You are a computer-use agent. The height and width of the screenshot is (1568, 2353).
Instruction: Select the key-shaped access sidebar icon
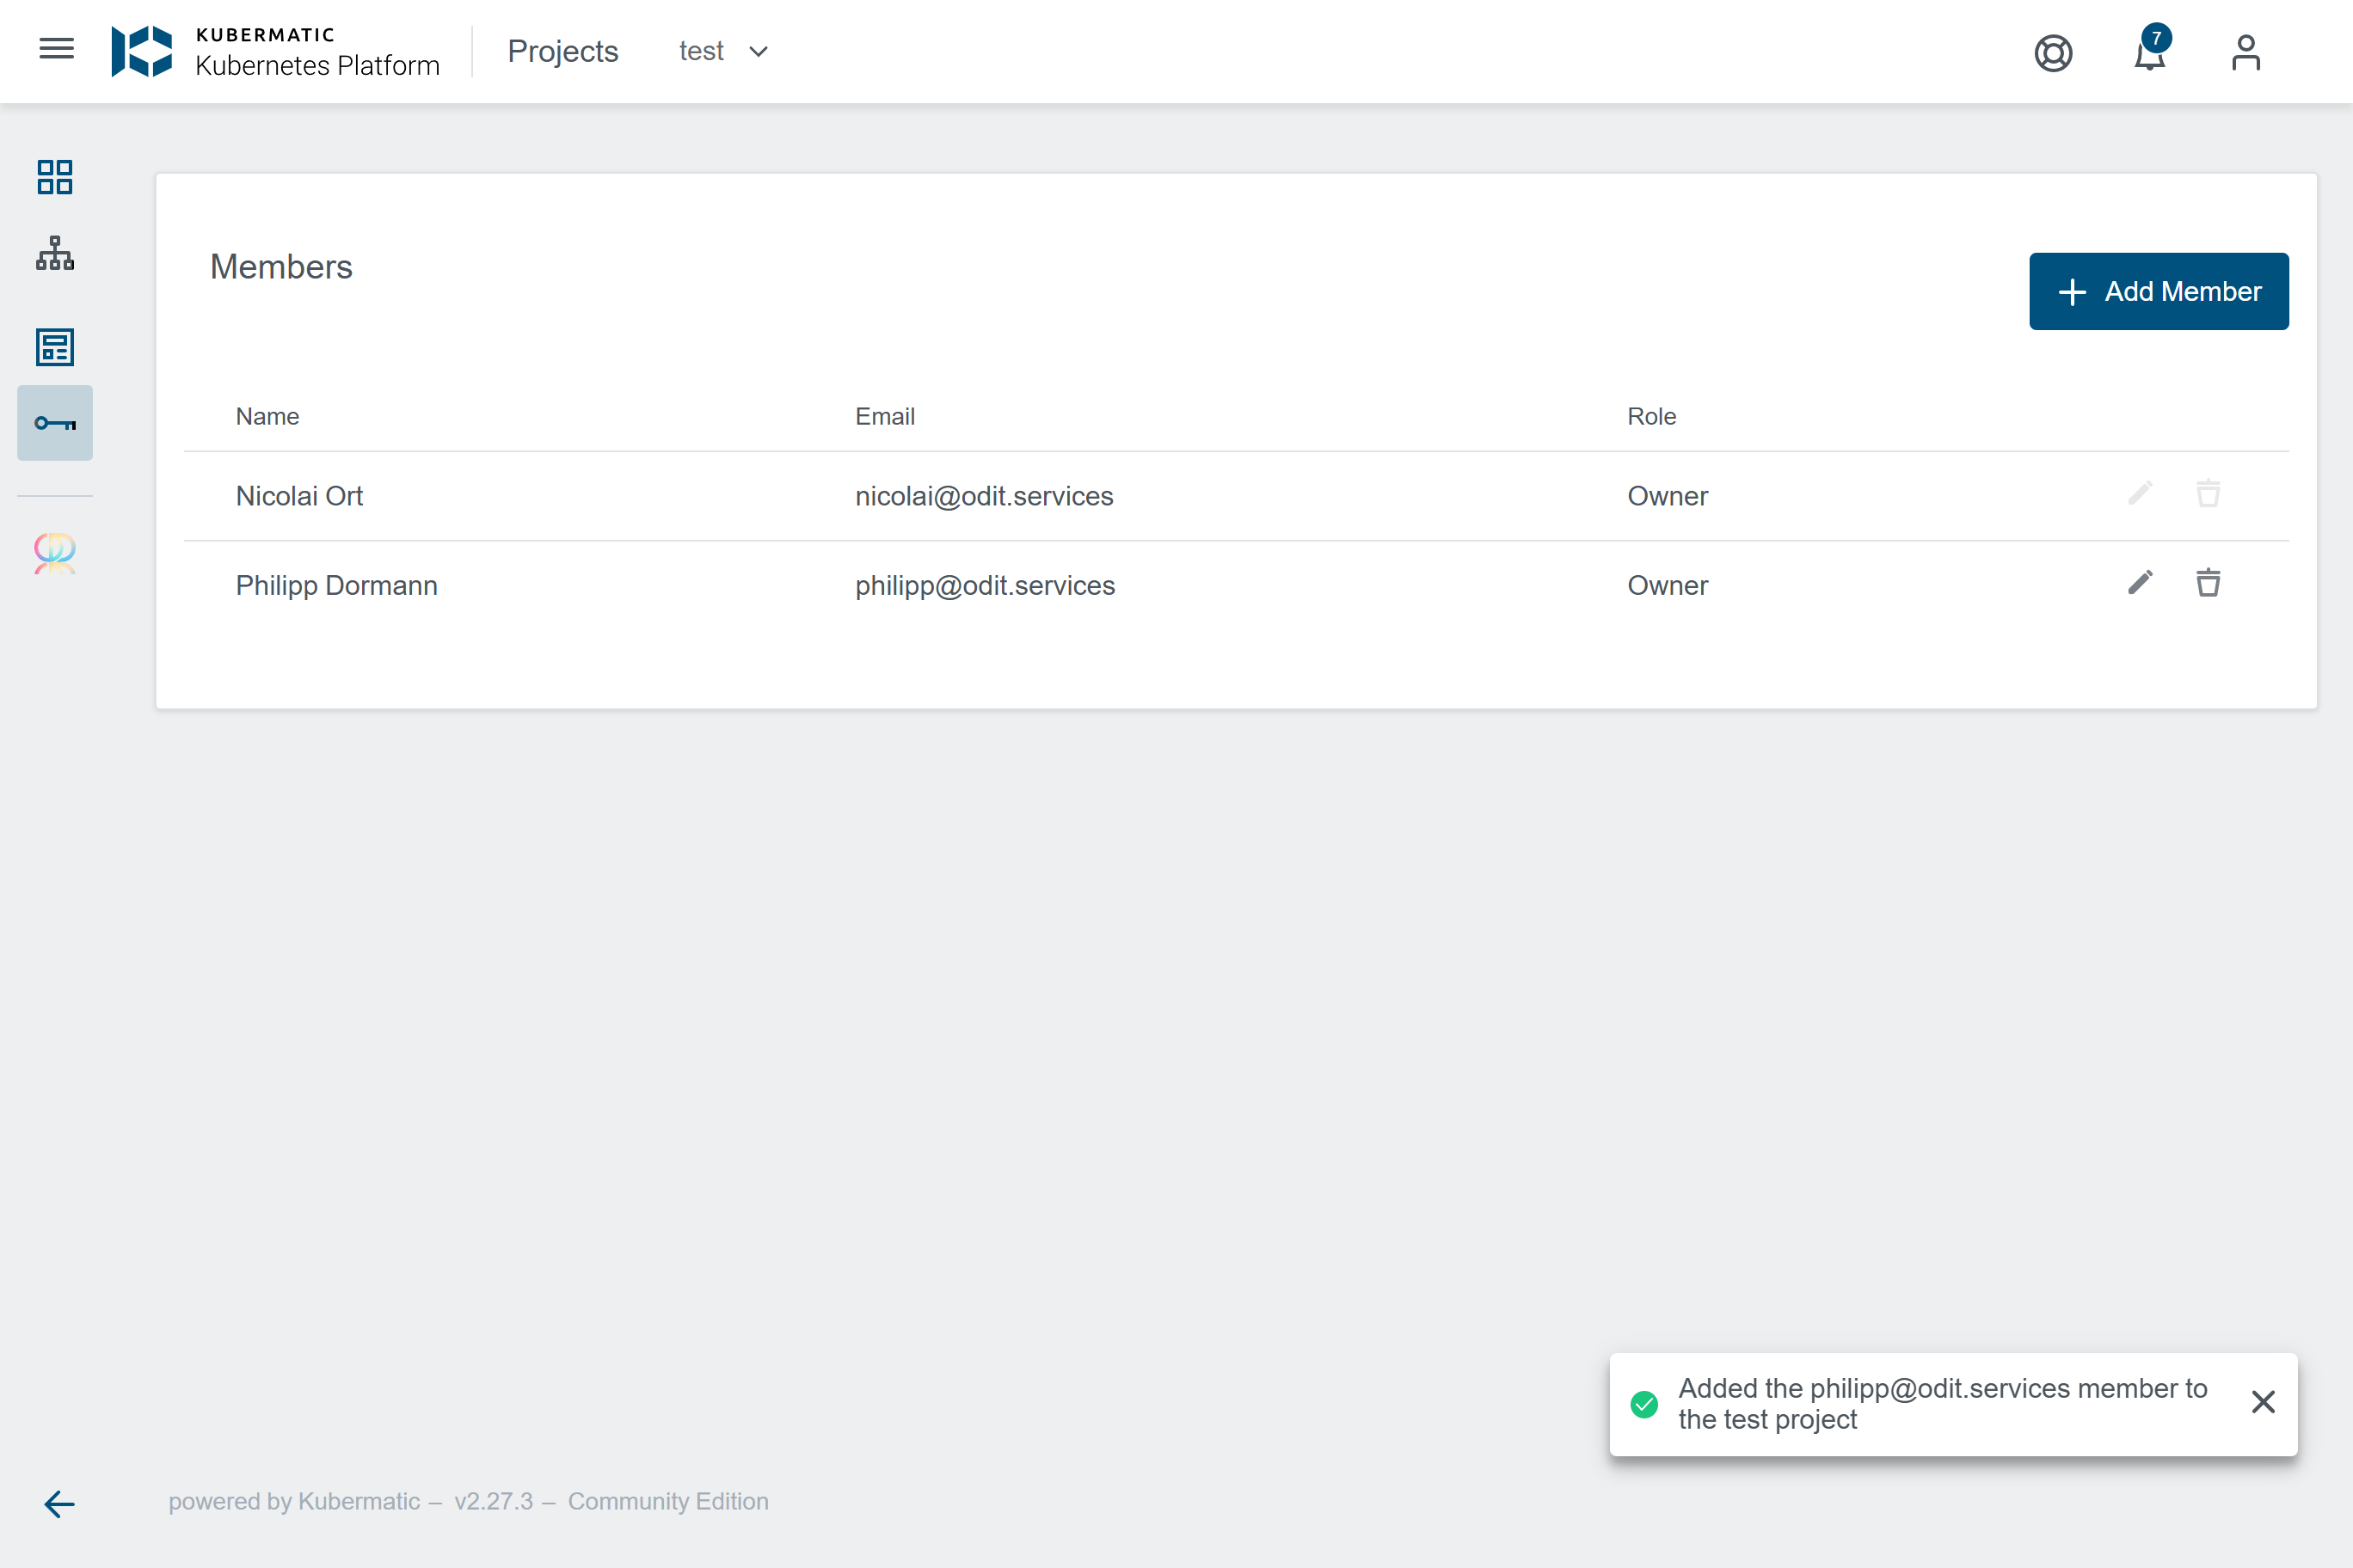(55, 423)
